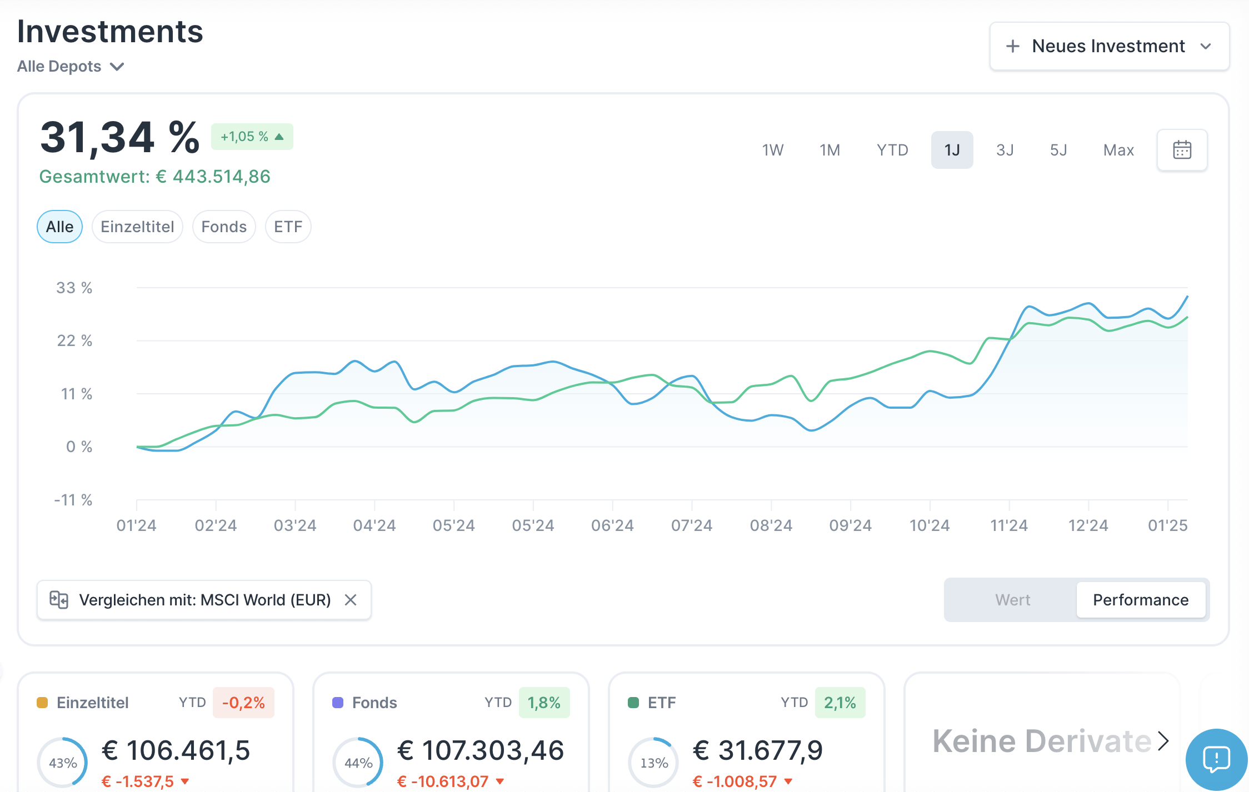This screenshot has width=1249, height=792.
Task: Click the 33 % y-axis label
Action: coord(74,288)
